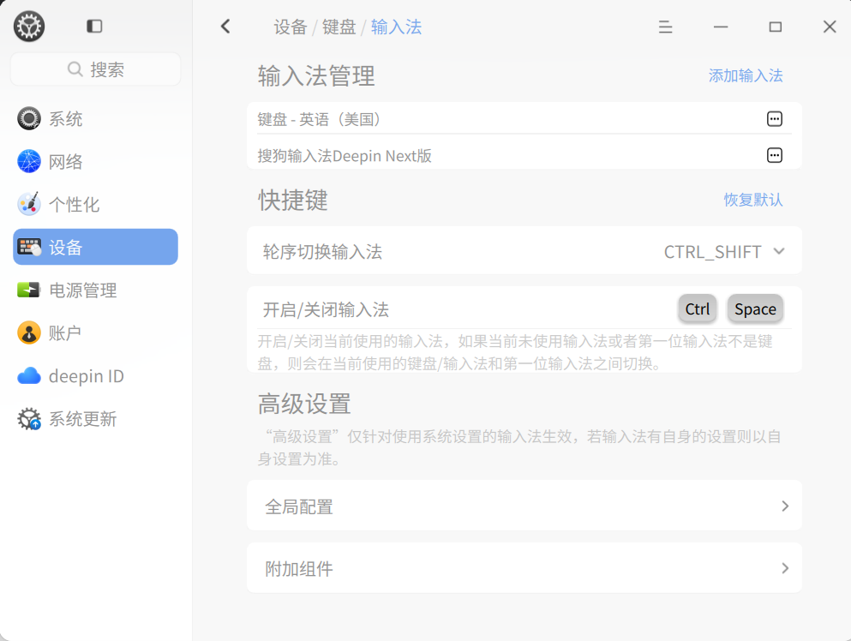This screenshot has height=641, width=851.
Task: Click the System (系统) icon in sidebar
Action: click(x=29, y=118)
